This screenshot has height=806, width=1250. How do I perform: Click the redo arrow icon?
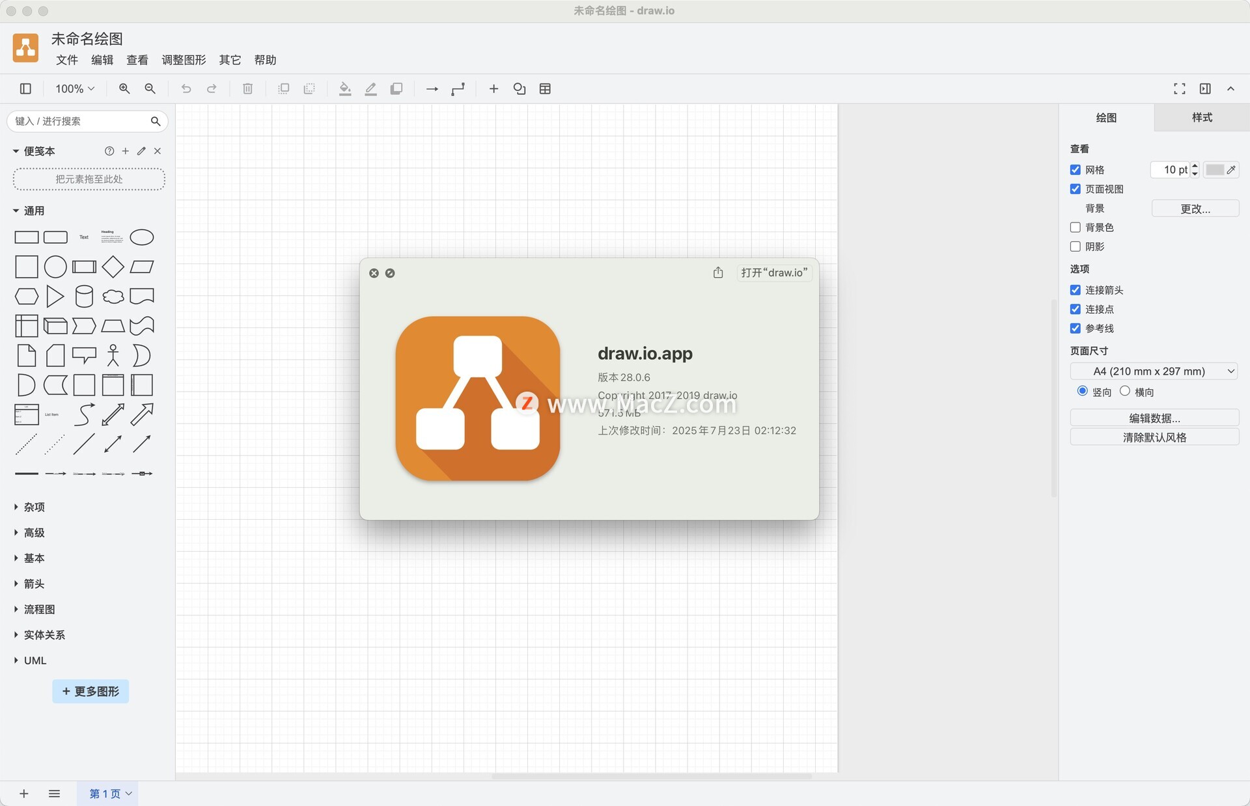212,88
